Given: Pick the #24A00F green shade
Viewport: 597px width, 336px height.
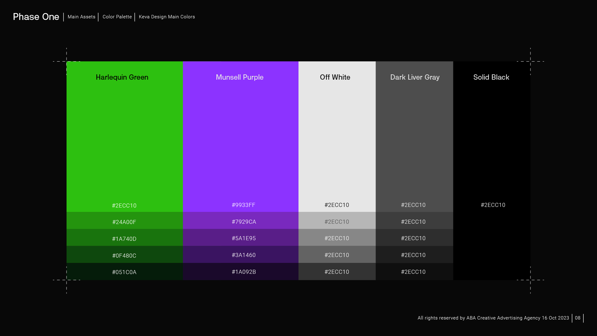Looking at the screenshot, I should pyautogui.click(x=124, y=222).
